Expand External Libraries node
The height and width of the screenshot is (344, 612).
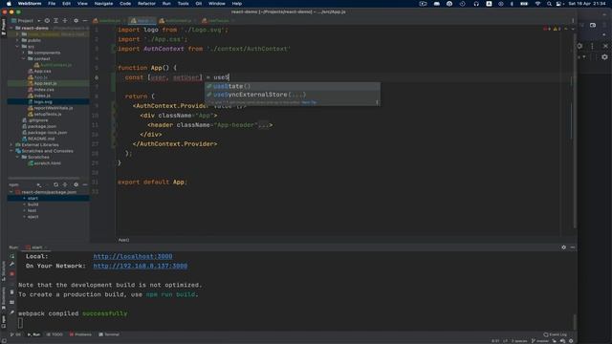(11, 144)
